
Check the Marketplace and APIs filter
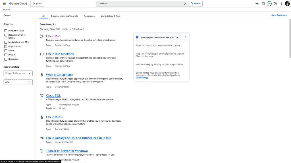(x=6, y=42)
